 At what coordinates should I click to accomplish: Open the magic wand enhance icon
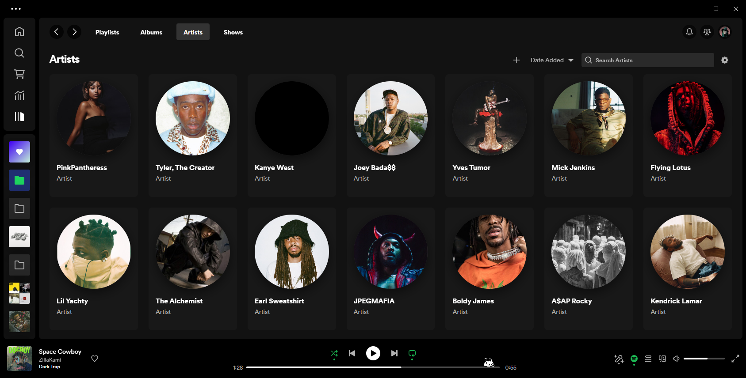(x=619, y=359)
